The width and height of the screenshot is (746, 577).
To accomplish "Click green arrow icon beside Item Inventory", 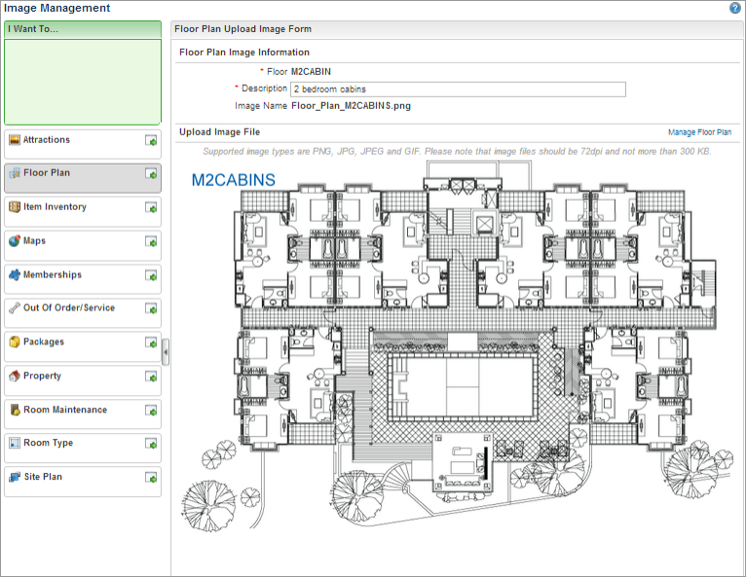I will click(151, 207).
